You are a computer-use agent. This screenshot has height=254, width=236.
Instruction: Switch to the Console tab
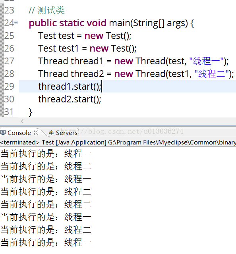(x=19, y=133)
